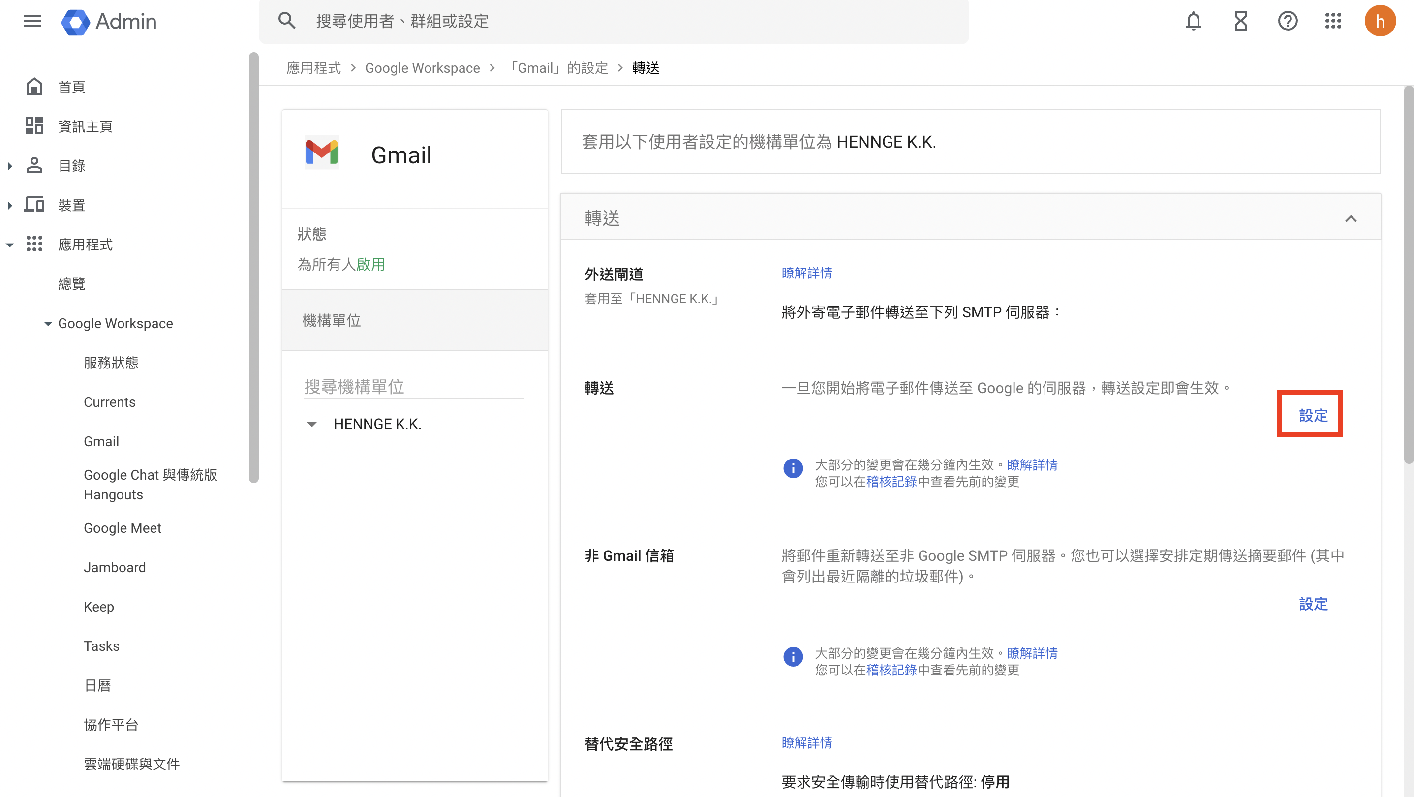This screenshot has height=797, width=1414.
Task: Open the tasks hourglass icon
Action: (x=1240, y=22)
